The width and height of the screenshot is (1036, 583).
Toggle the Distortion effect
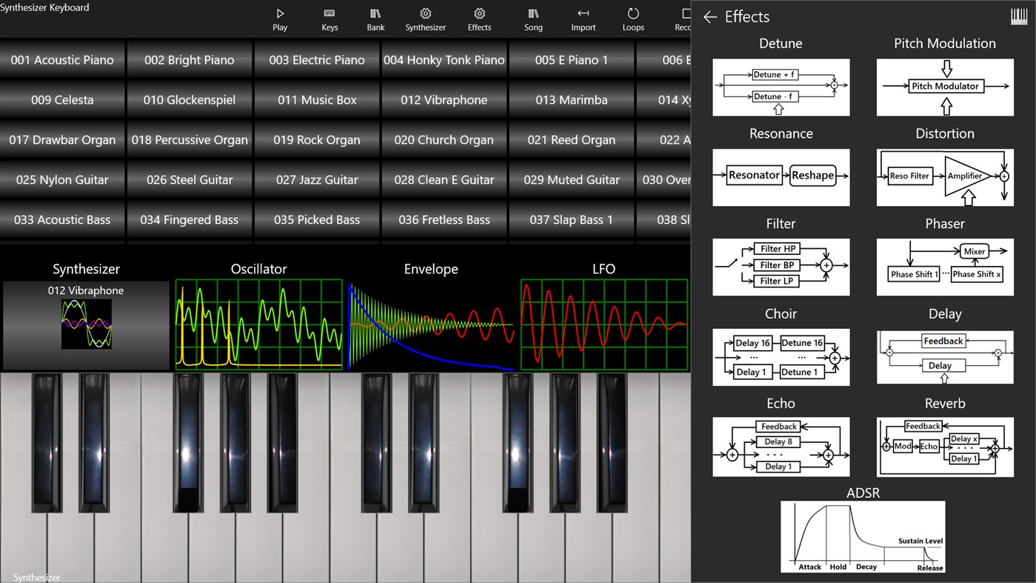pyautogui.click(x=945, y=177)
